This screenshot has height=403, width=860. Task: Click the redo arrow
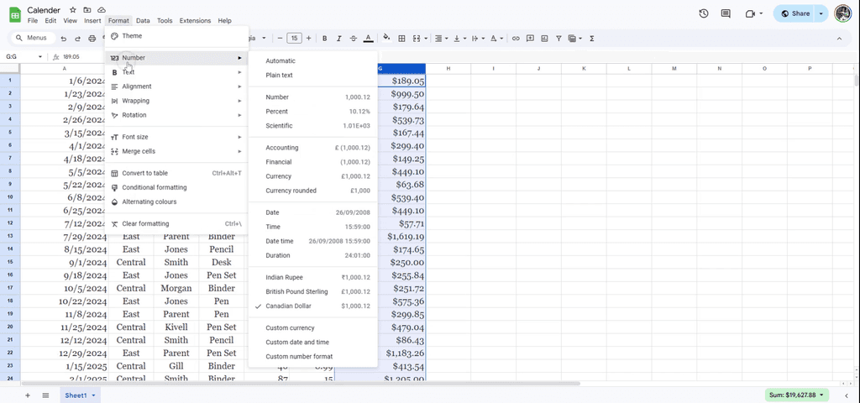click(77, 39)
